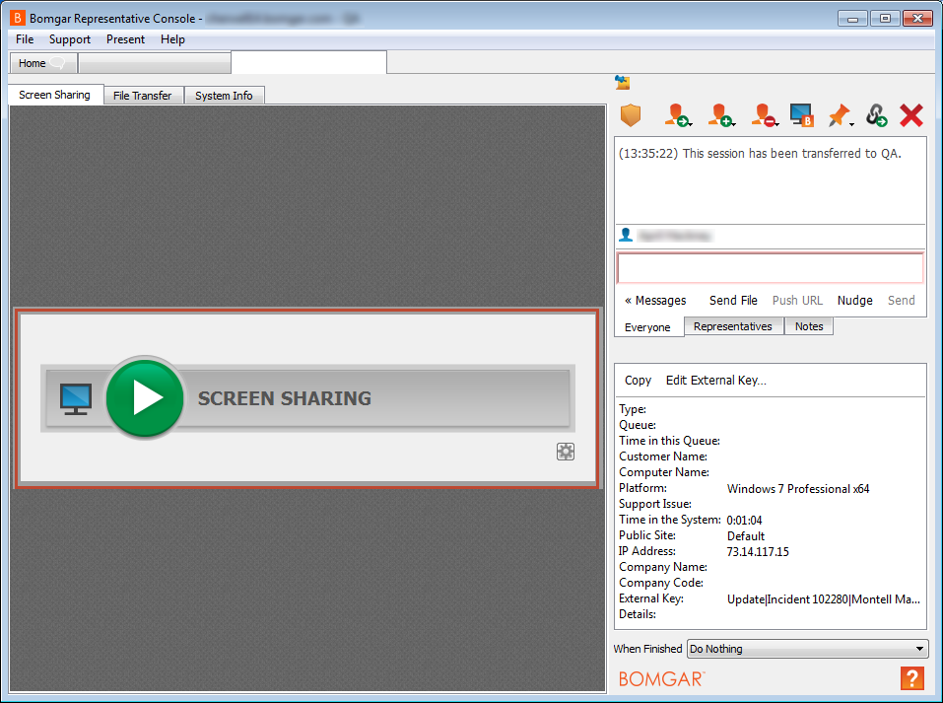Click the small pinned note icon above toolbar
This screenshot has width=943, height=703.
point(622,83)
